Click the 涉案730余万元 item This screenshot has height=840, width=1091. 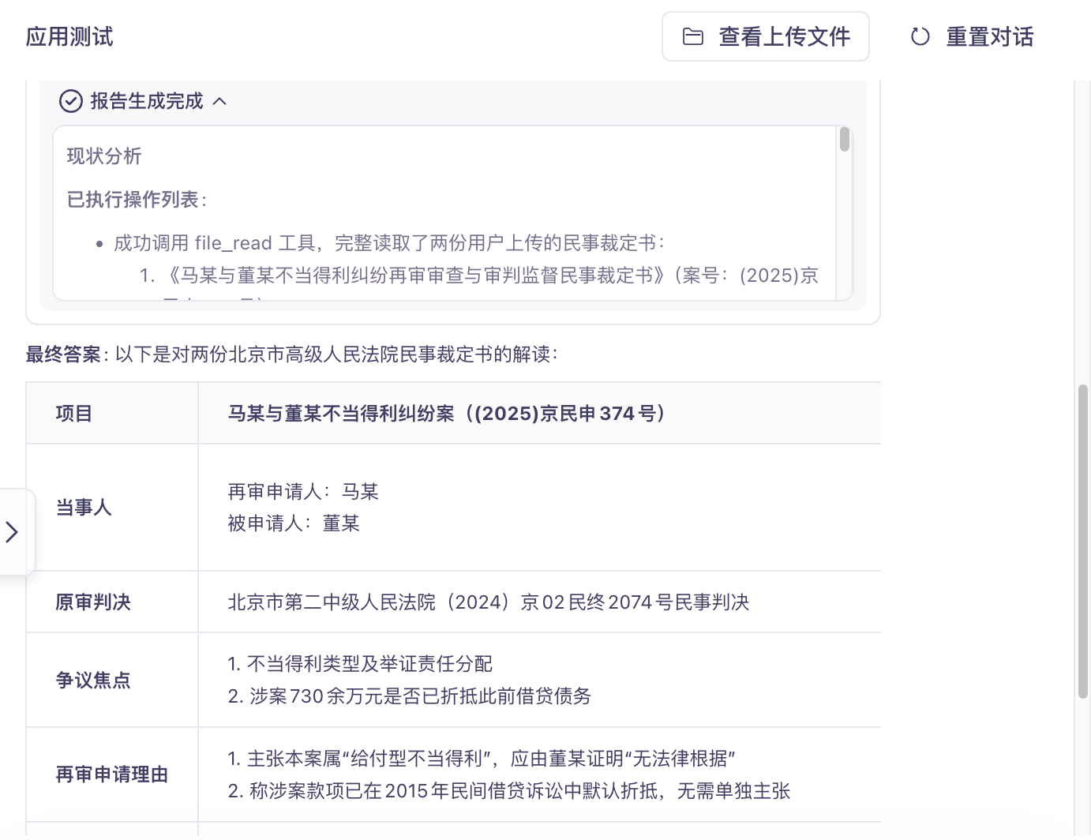[410, 696]
